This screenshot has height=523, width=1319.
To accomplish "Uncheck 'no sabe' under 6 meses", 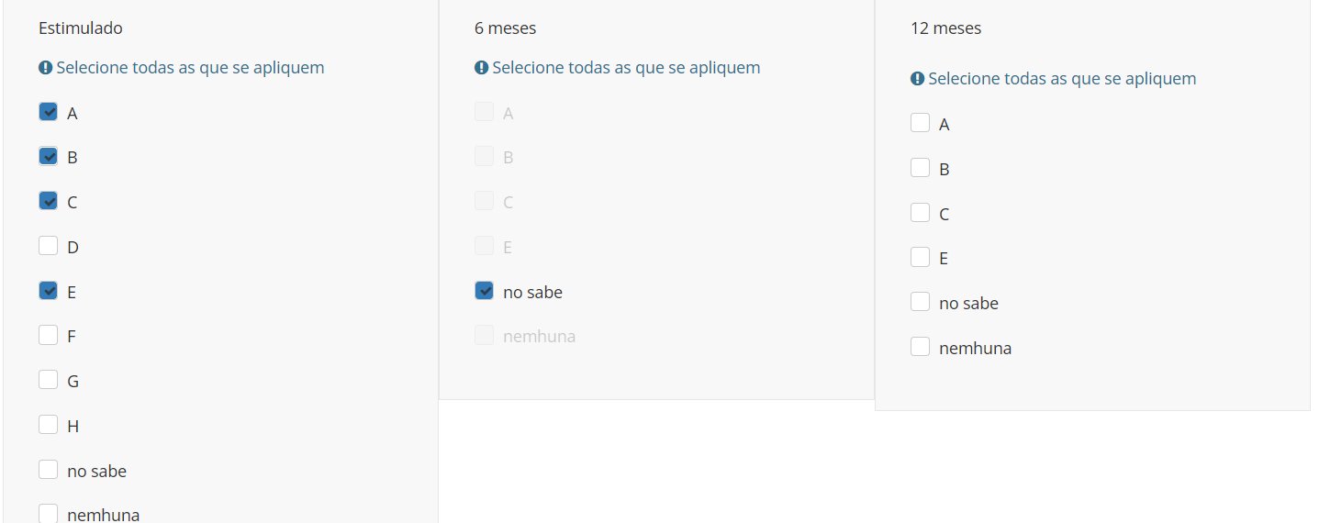I will [485, 291].
